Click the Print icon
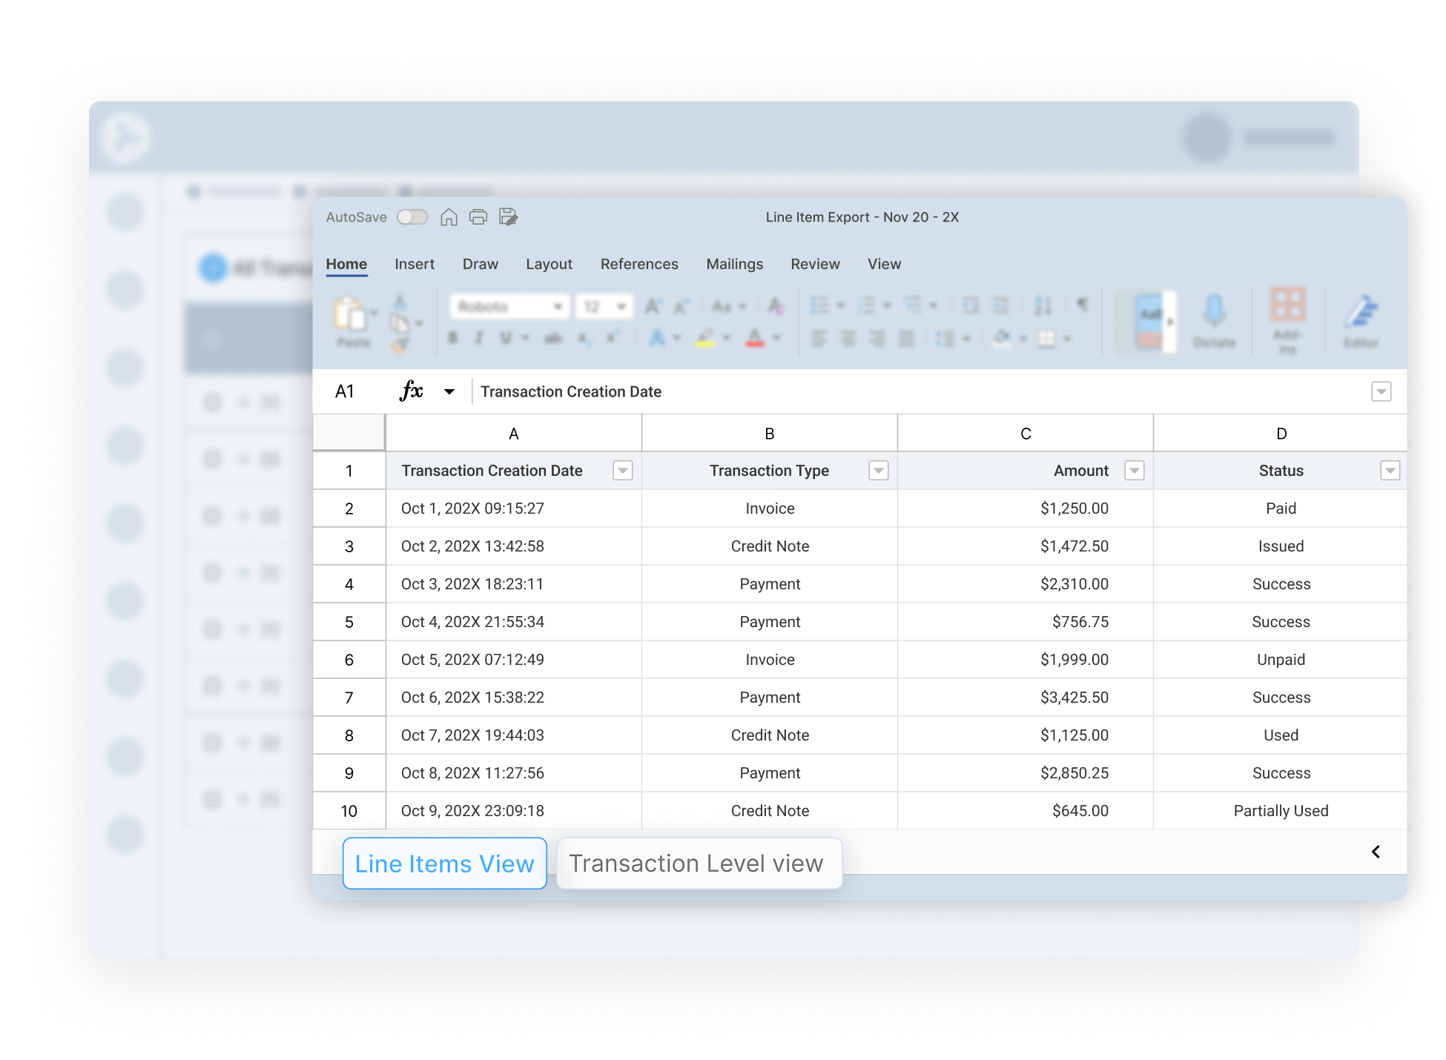Image resolution: width=1446 pixels, height=1060 pixels. click(478, 216)
